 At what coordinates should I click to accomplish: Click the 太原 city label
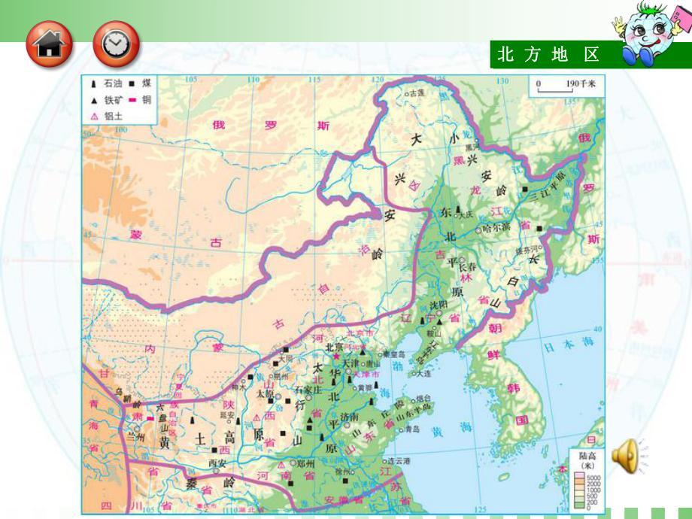(x=266, y=393)
